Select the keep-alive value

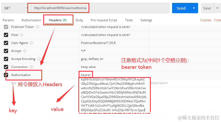pos(88,67)
